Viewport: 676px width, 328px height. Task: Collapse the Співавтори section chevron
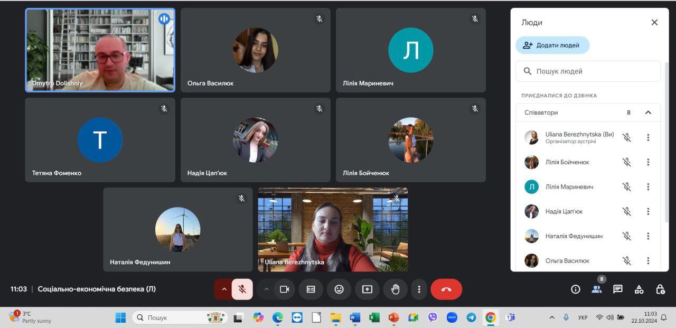coord(648,113)
